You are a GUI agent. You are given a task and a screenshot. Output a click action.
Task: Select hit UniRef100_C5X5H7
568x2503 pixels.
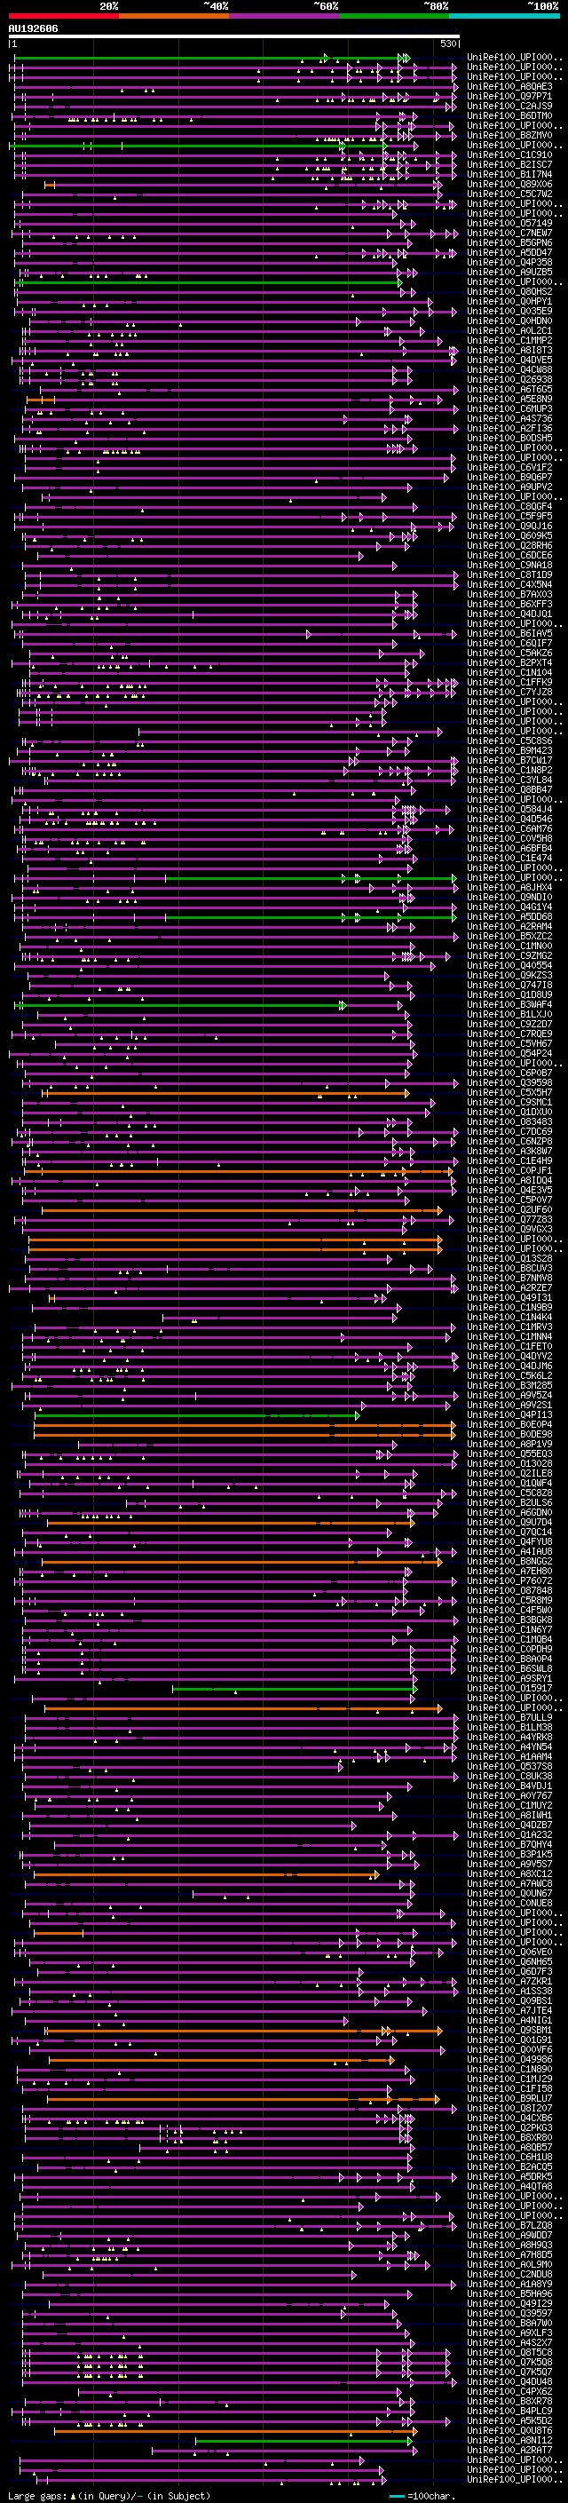(509, 1092)
